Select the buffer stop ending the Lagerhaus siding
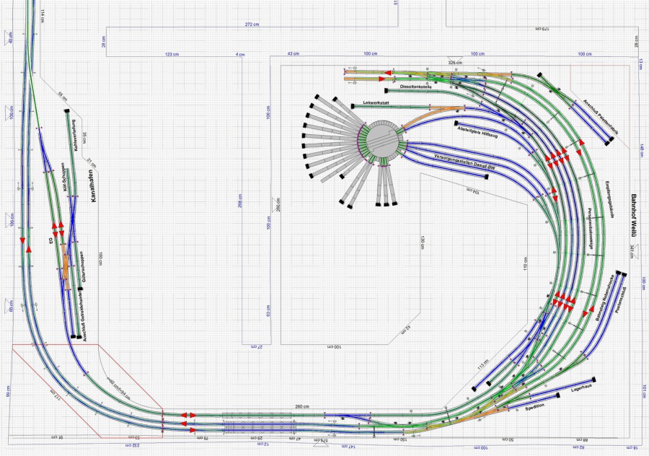 click(593, 378)
